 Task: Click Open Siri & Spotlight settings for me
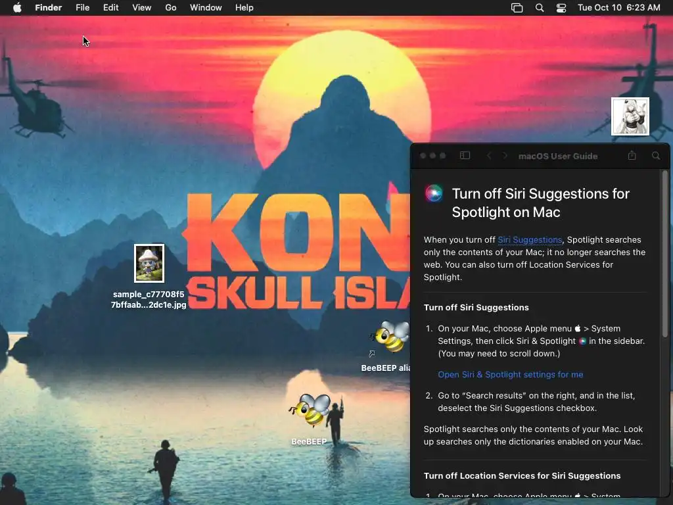[510, 374]
